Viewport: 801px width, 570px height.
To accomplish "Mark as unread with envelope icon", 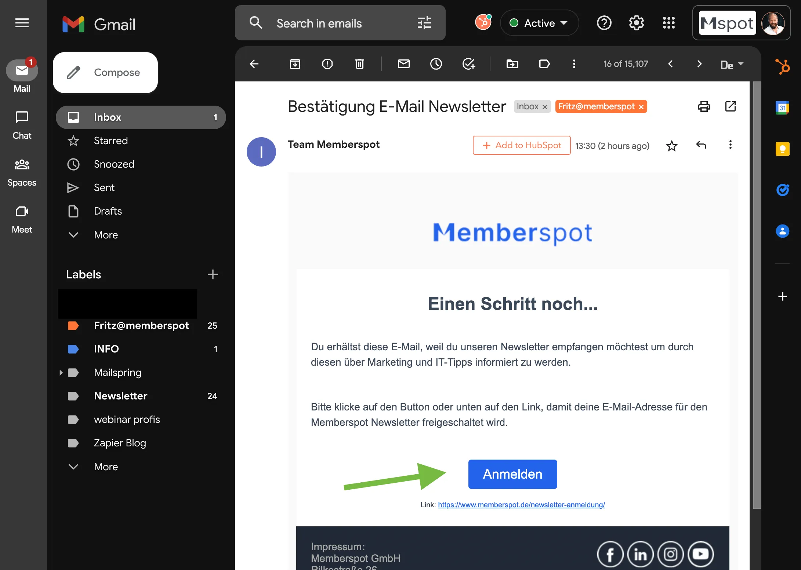I will tap(403, 64).
